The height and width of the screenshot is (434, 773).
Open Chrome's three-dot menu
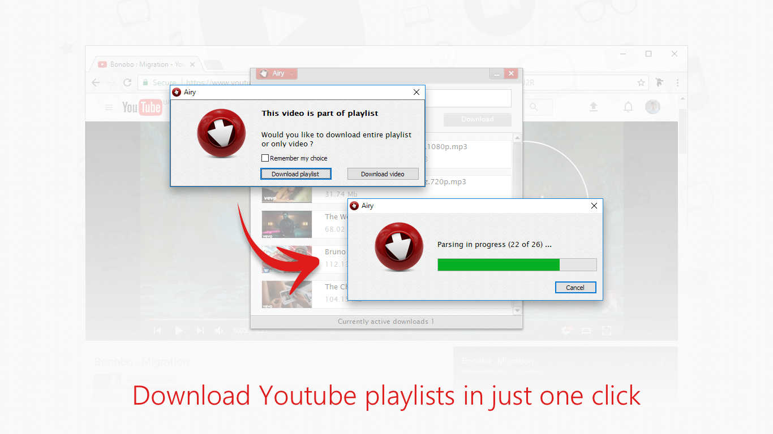click(678, 83)
